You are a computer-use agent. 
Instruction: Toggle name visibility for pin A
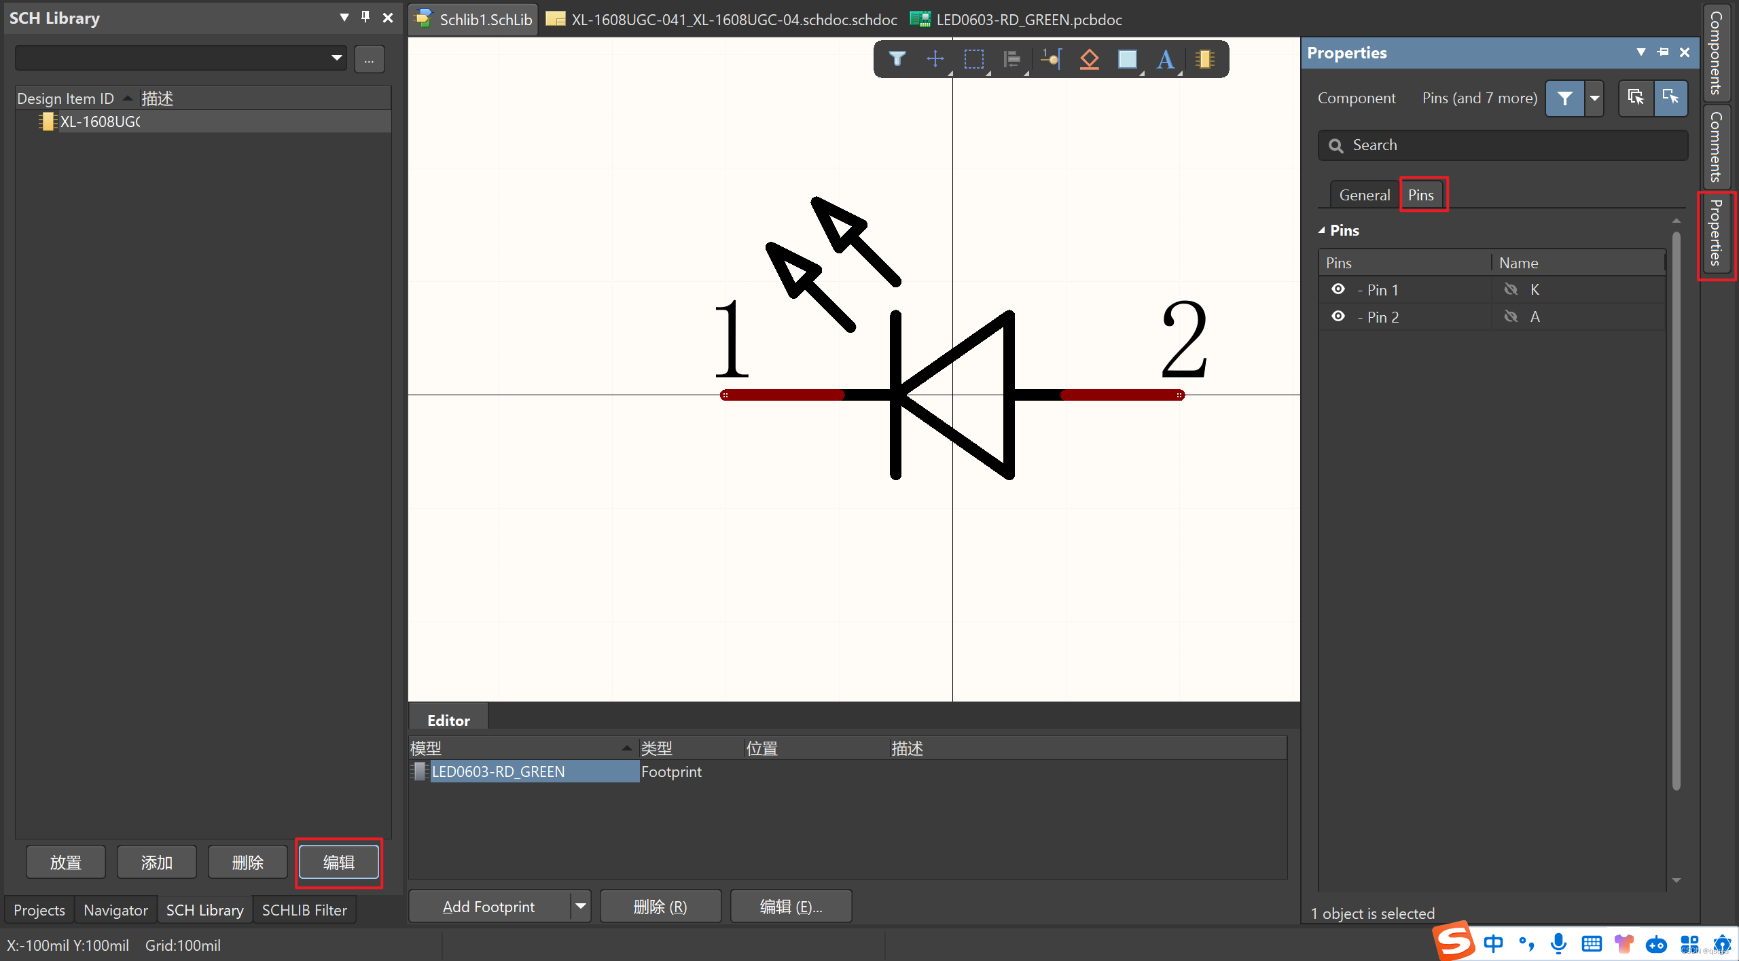pyautogui.click(x=1511, y=316)
